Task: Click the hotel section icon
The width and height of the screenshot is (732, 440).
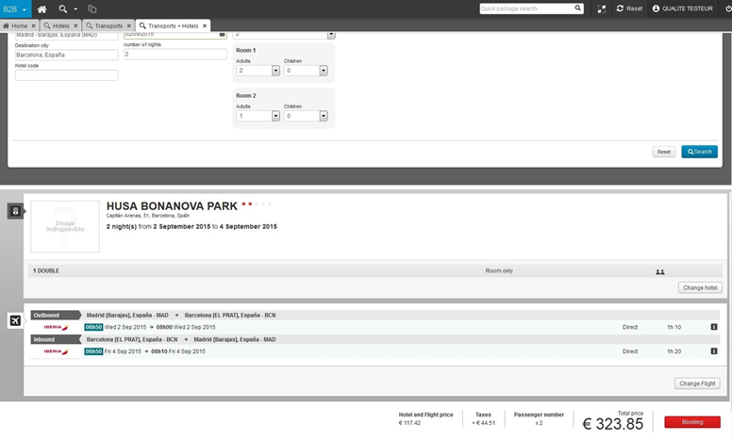Action: pyautogui.click(x=15, y=212)
